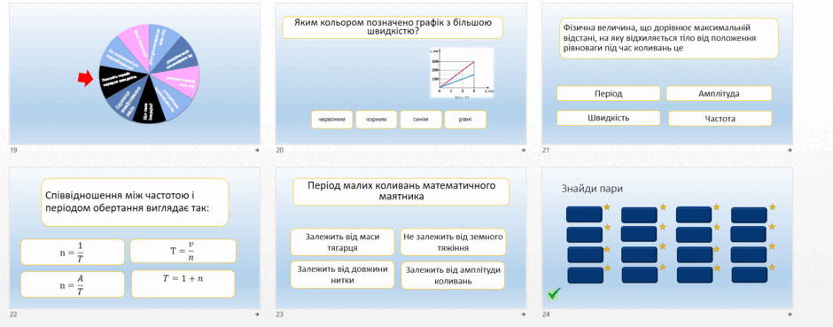Select the formula T = 1 + n answer
833x327 pixels.
183,284
